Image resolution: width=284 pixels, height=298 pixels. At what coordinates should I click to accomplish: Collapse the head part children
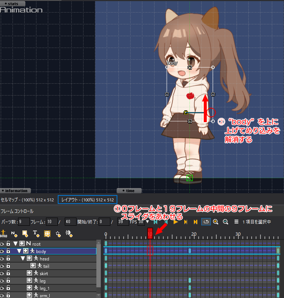pyautogui.click(x=23, y=259)
